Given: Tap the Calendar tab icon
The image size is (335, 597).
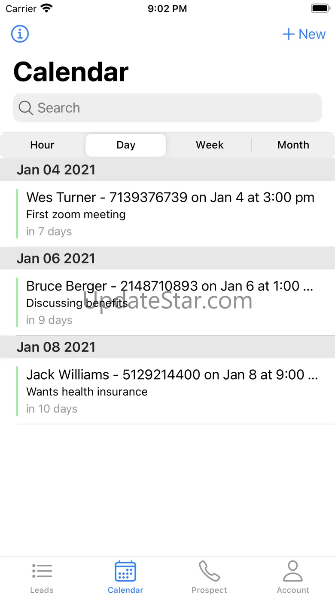Looking at the screenshot, I should point(125,572).
